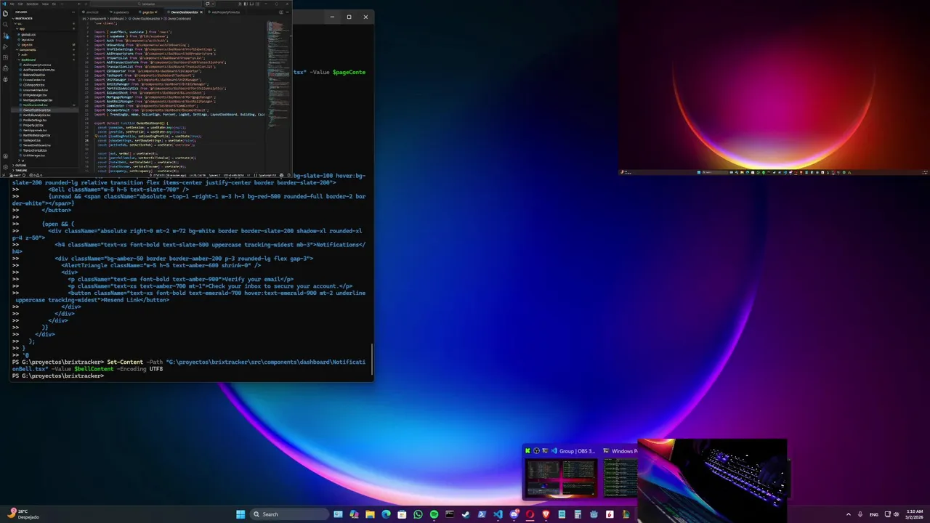Open Spotify from taskbar

[x=434, y=514]
